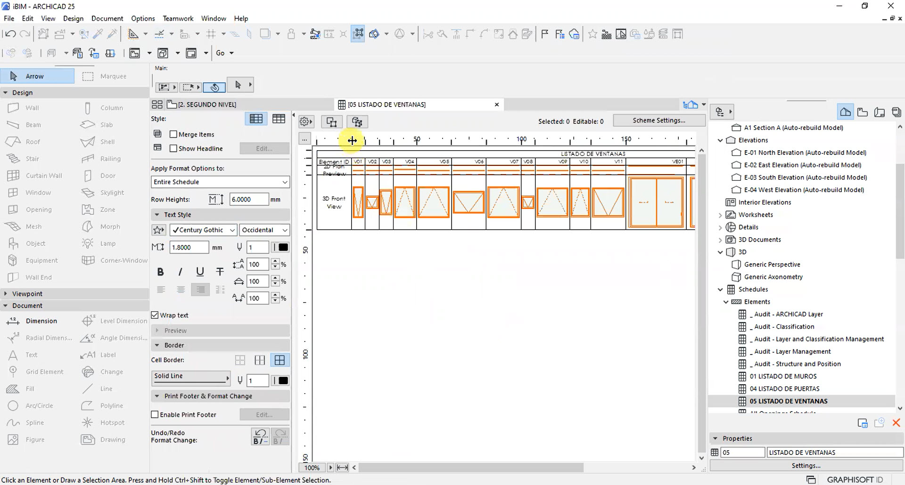Enable Print Footer checkbox
The width and height of the screenshot is (905, 485).
point(155,414)
